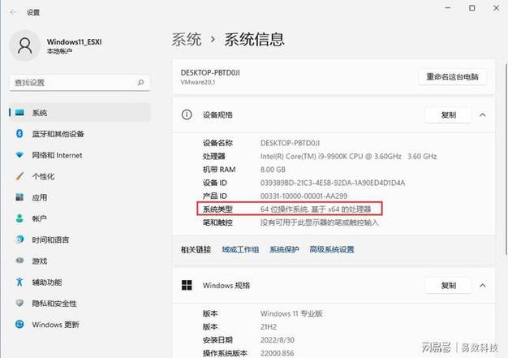Image resolution: width=508 pixels, height=358 pixels.
Task: Click 系统 in the breadcrumb title
Action: pyautogui.click(x=187, y=40)
